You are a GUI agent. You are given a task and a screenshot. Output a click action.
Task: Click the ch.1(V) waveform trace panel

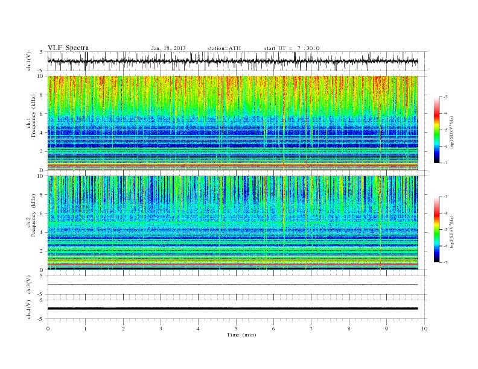coord(237,61)
